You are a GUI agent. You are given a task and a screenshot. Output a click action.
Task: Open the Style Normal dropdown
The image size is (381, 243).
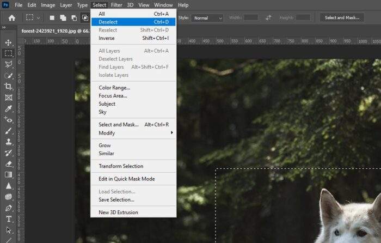[x=207, y=18]
